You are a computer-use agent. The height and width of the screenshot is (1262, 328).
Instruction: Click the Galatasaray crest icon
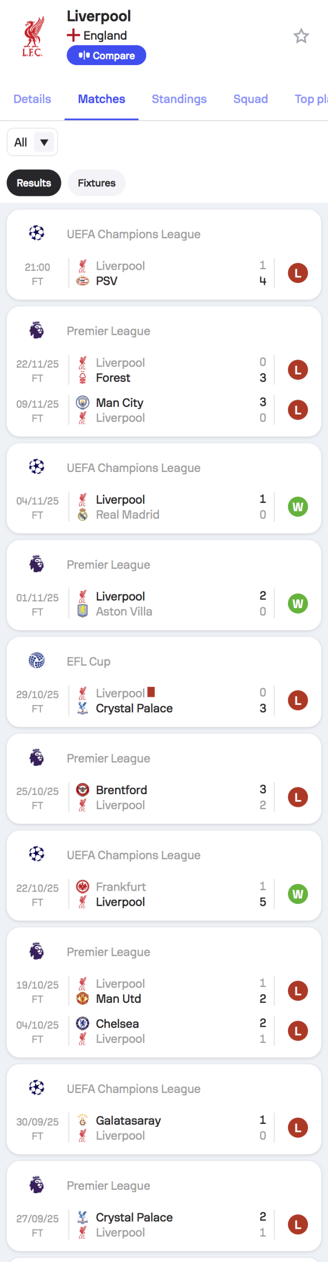click(x=83, y=1120)
